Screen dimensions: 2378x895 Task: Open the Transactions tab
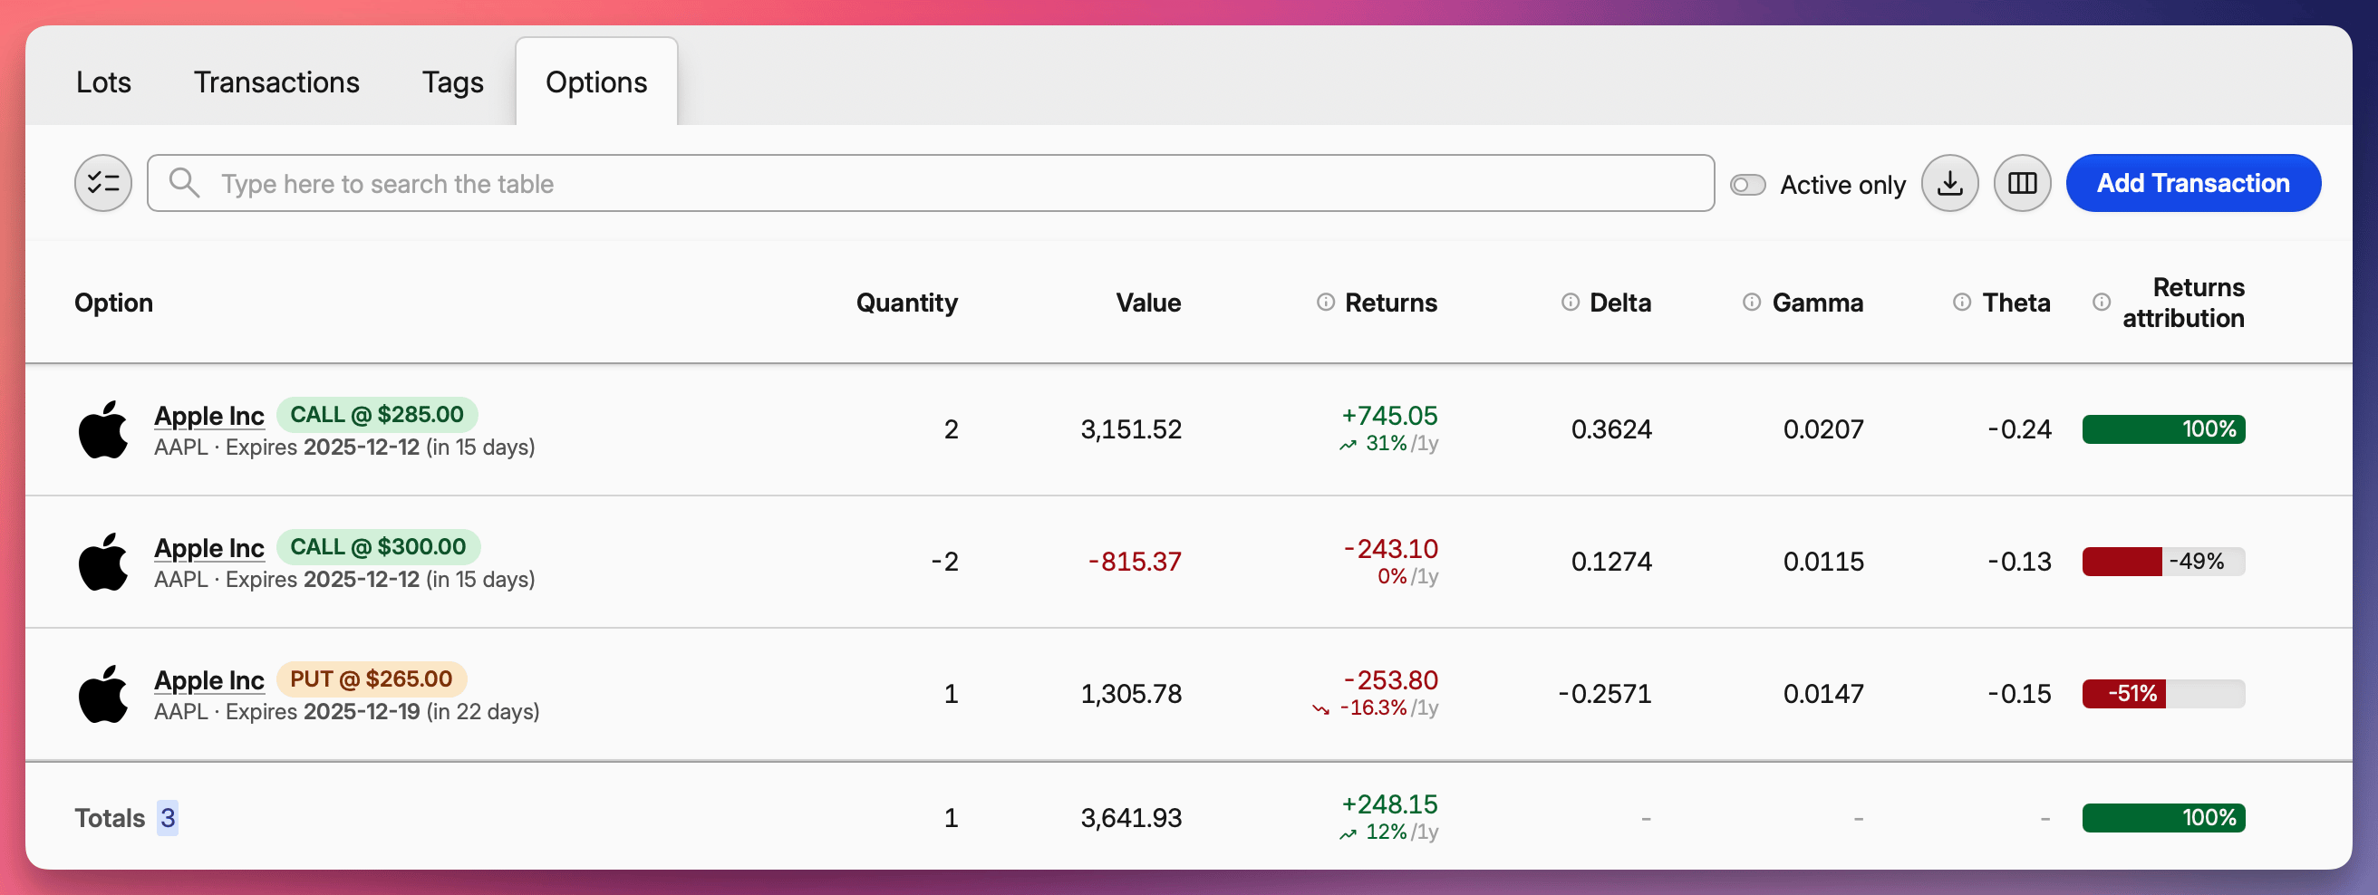276,82
